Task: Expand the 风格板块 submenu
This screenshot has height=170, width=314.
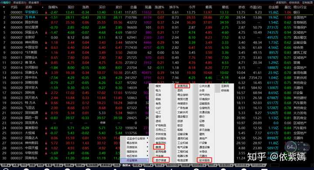Action: (135, 147)
